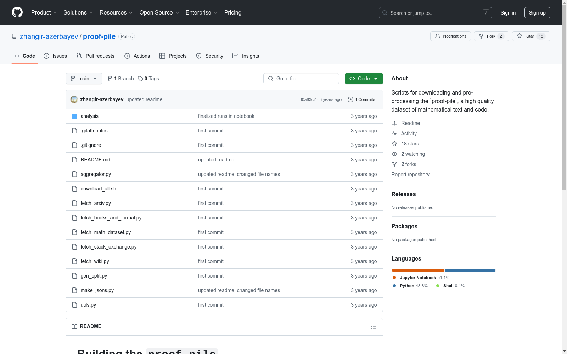Click the commit history clock icon

click(350, 99)
